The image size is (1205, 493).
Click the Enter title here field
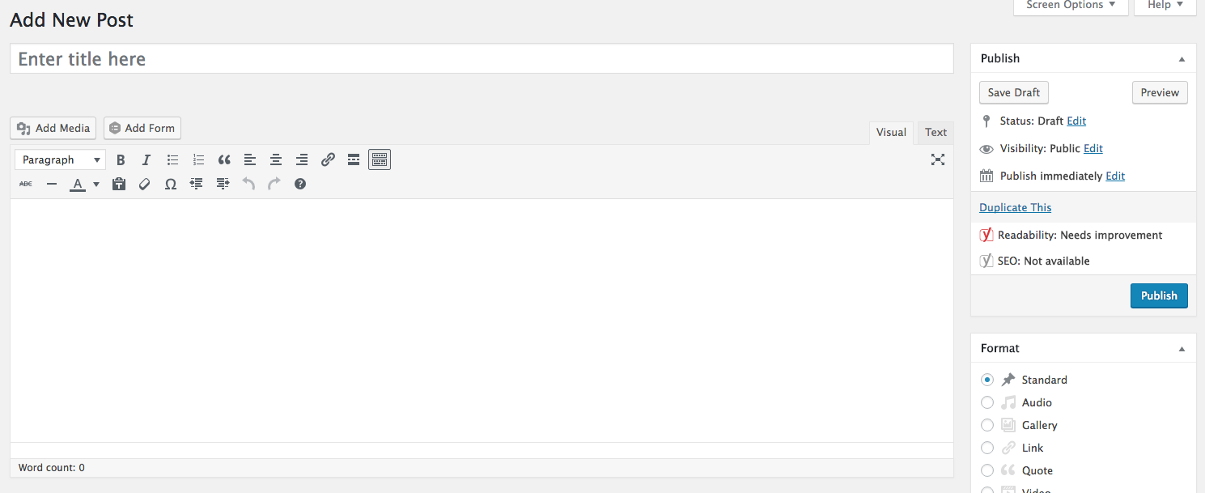click(482, 59)
